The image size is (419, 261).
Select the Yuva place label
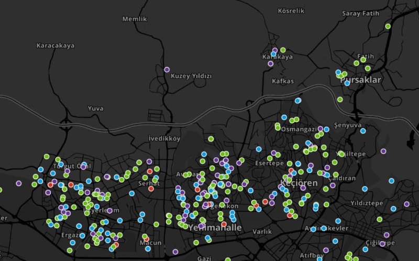tap(95, 108)
